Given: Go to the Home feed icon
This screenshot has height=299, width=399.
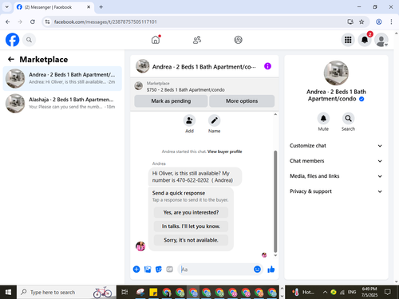Looking at the screenshot, I should click(156, 40).
